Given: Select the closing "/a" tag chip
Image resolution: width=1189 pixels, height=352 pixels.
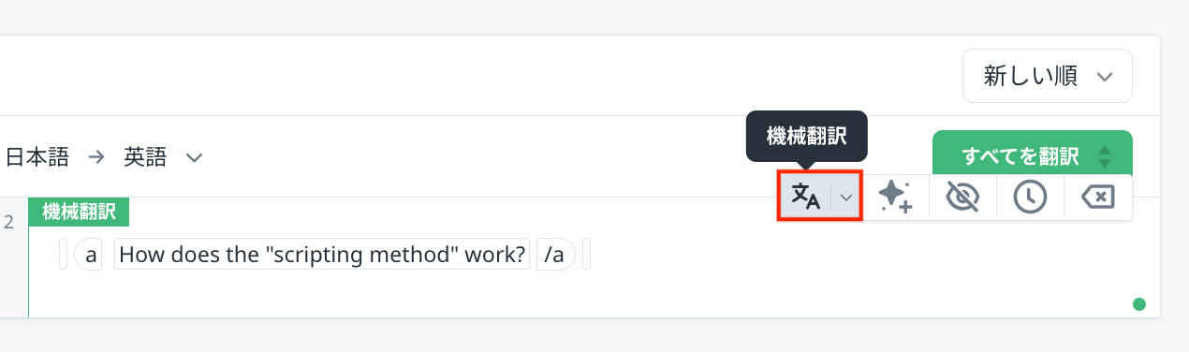Looking at the screenshot, I should (x=555, y=255).
